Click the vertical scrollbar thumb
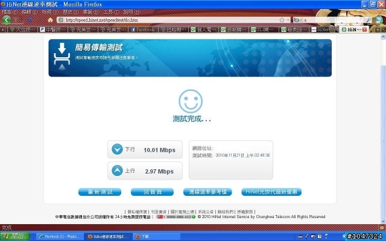 (383, 142)
